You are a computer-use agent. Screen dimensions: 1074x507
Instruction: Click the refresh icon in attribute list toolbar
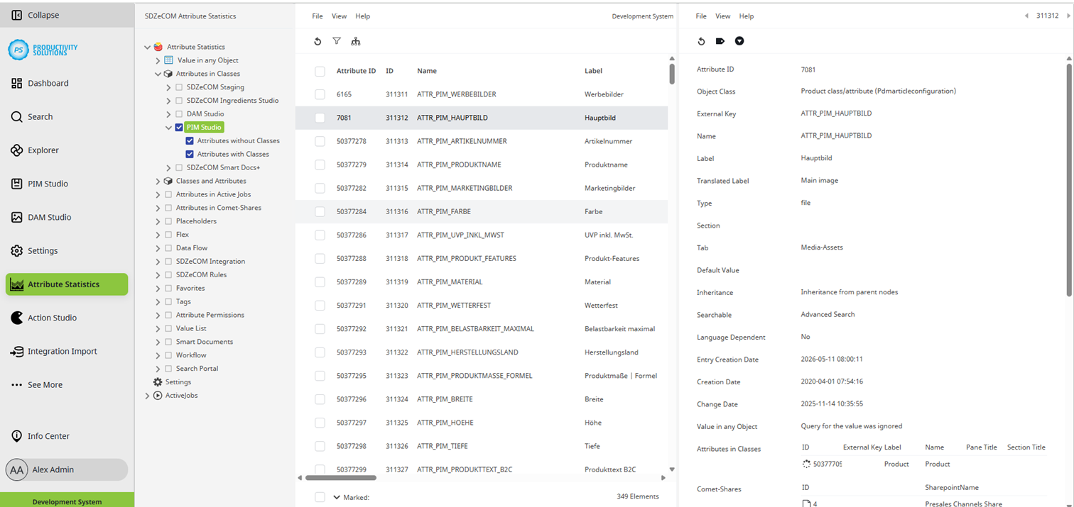pos(318,42)
